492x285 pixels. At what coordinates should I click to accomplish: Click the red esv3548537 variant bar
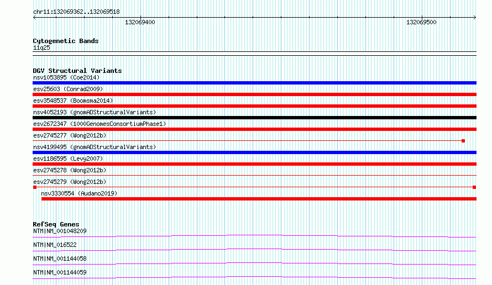click(254, 106)
